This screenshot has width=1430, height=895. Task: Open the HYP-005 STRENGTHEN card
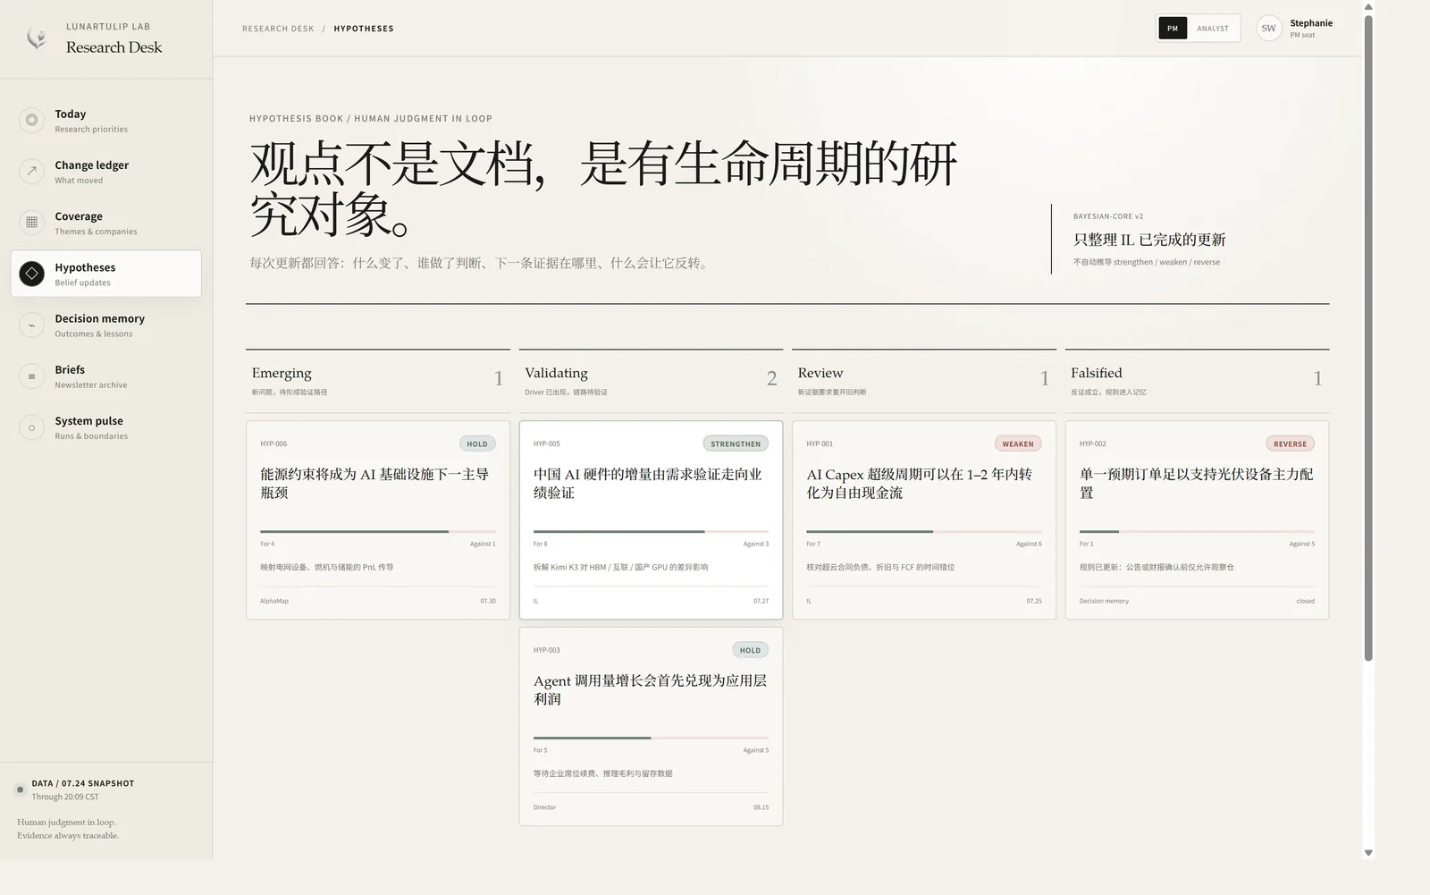[651, 519]
